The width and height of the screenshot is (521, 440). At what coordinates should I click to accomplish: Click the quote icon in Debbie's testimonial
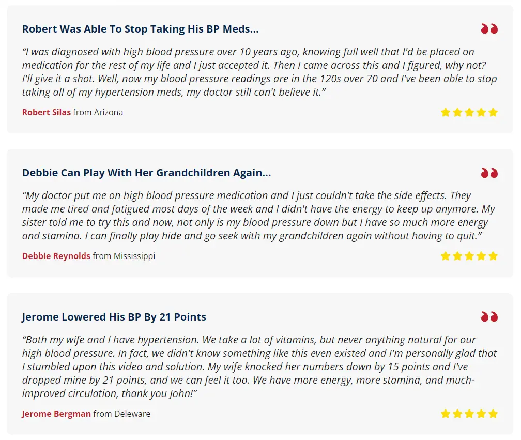point(489,173)
